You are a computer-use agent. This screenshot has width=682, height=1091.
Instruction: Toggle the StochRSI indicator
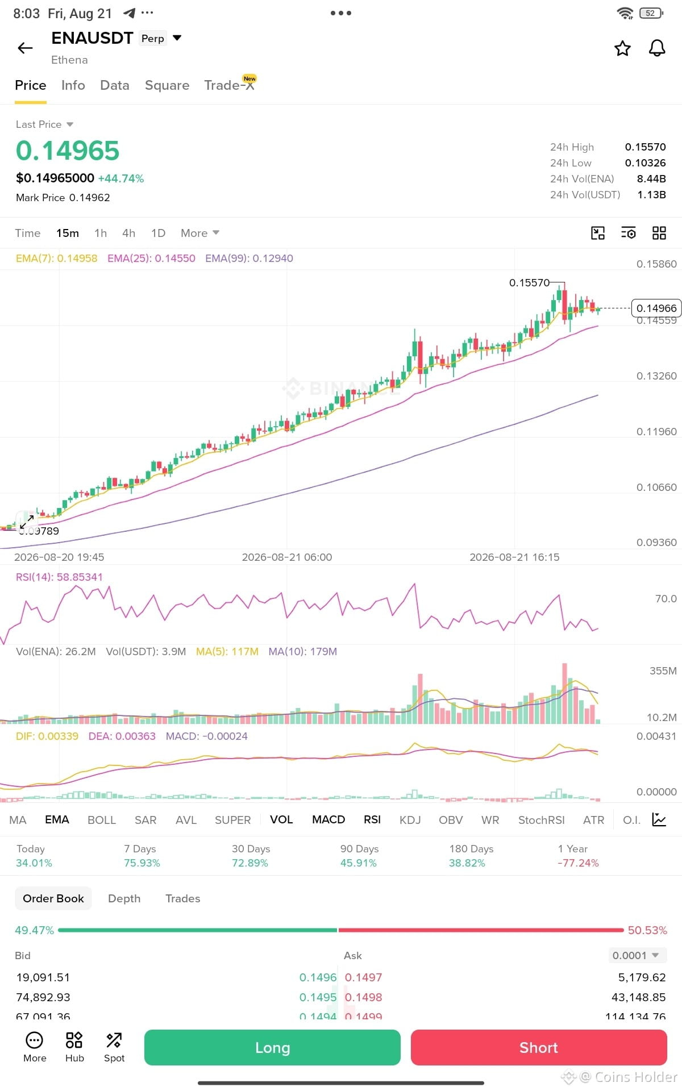click(542, 820)
